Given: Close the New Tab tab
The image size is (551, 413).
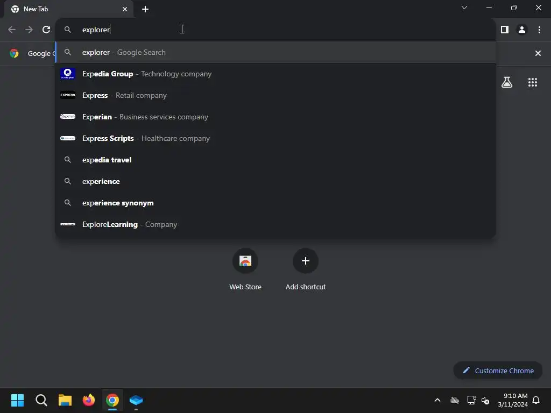Looking at the screenshot, I should point(125,9).
